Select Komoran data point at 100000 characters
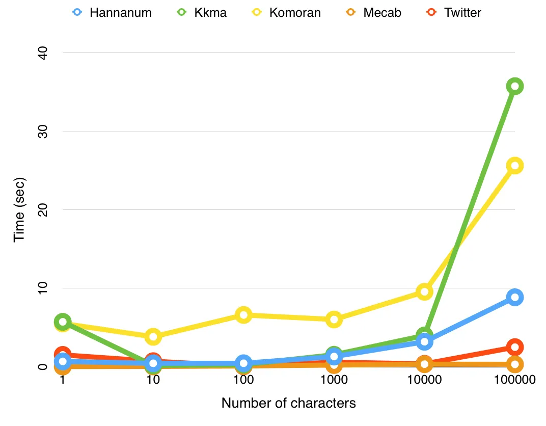Viewport: 546px width, 426px height. (x=514, y=166)
